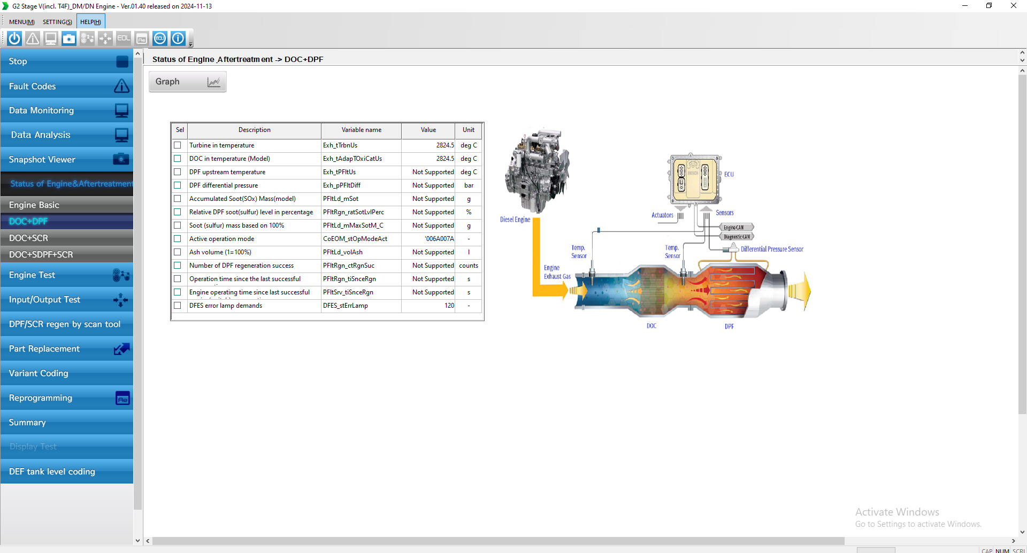Open Fault Codes via the warning triangle icon
Screen dimensions: 1027x553
(32, 38)
